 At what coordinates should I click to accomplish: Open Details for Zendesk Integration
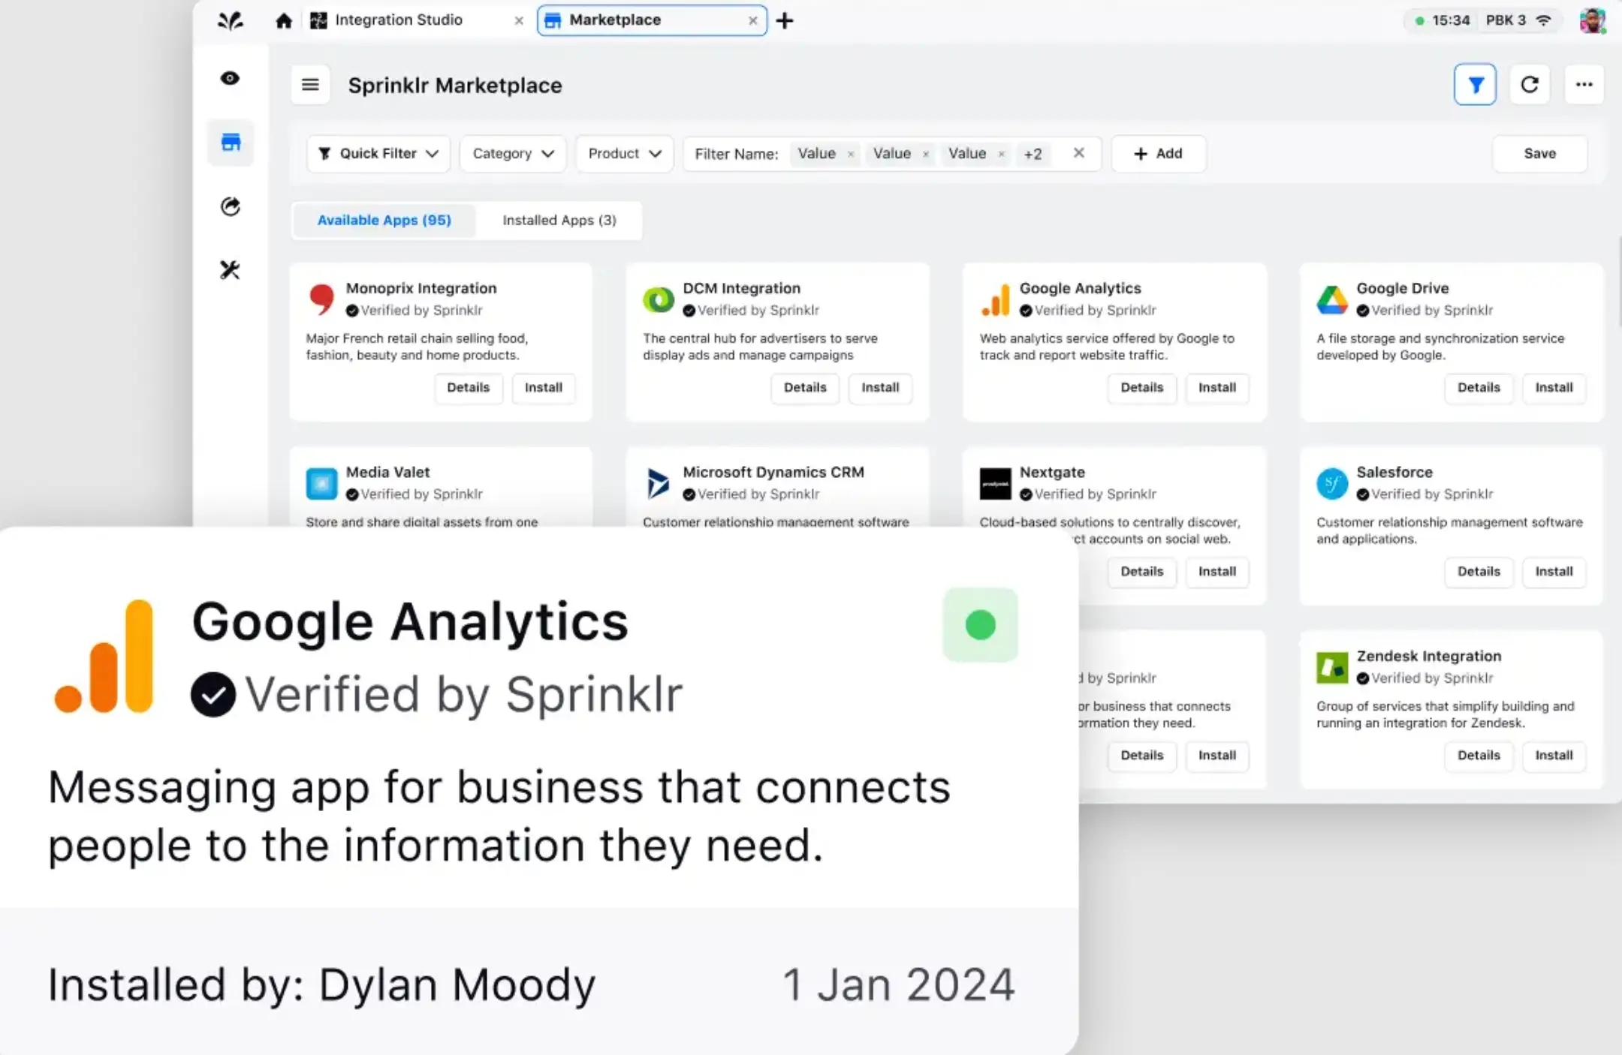tap(1479, 756)
